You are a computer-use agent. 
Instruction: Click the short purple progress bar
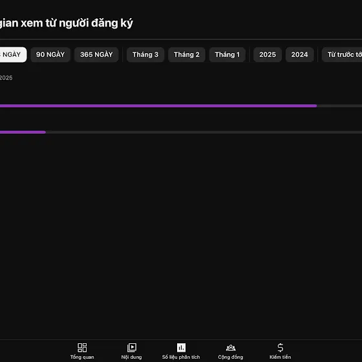pyautogui.click(x=23, y=133)
